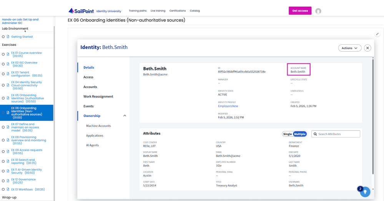Open Machine Accounts under Ownership
Screen dimensions: 384x201
coord(98,126)
